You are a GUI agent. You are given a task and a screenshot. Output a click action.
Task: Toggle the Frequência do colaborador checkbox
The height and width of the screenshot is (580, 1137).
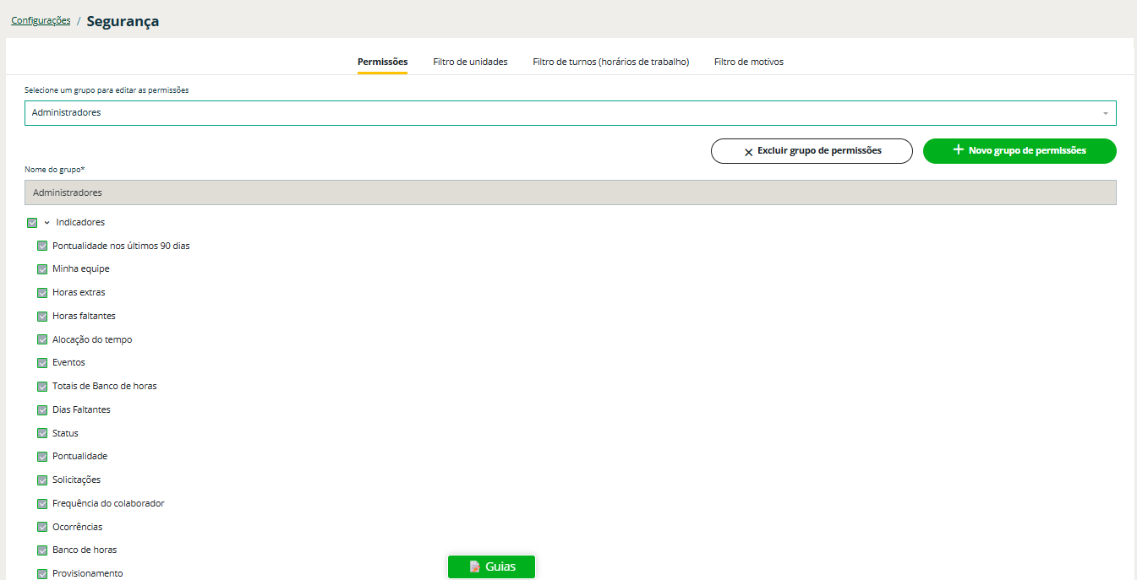click(x=42, y=504)
